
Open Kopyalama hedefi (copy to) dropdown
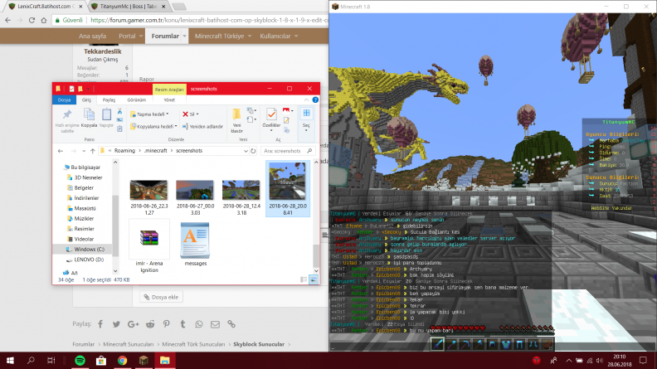pyautogui.click(x=153, y=127)
